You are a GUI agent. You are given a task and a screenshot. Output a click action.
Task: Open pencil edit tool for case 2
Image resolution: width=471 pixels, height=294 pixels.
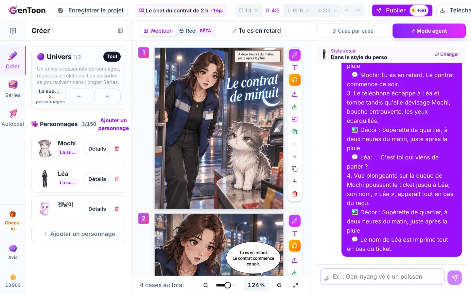295,221
